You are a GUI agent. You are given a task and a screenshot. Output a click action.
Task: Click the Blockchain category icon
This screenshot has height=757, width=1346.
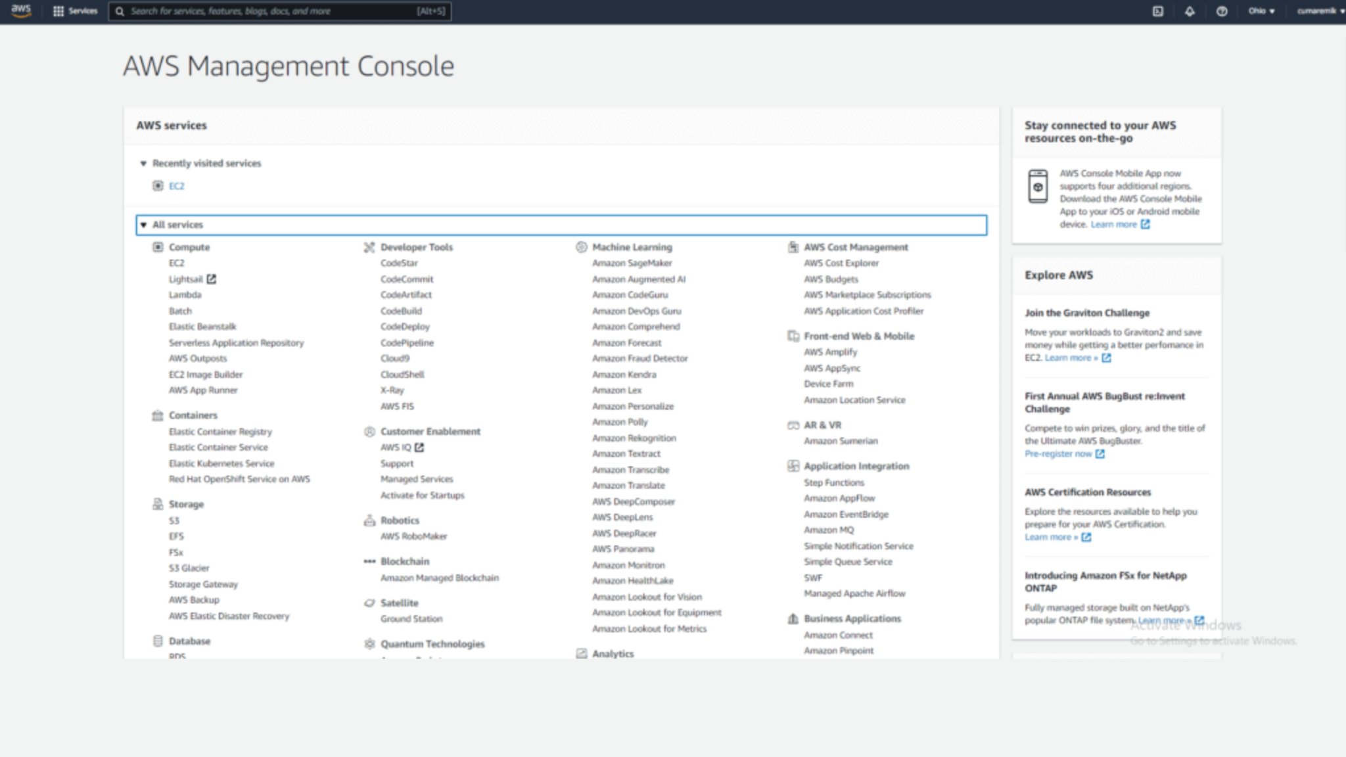tap(369, 561)
